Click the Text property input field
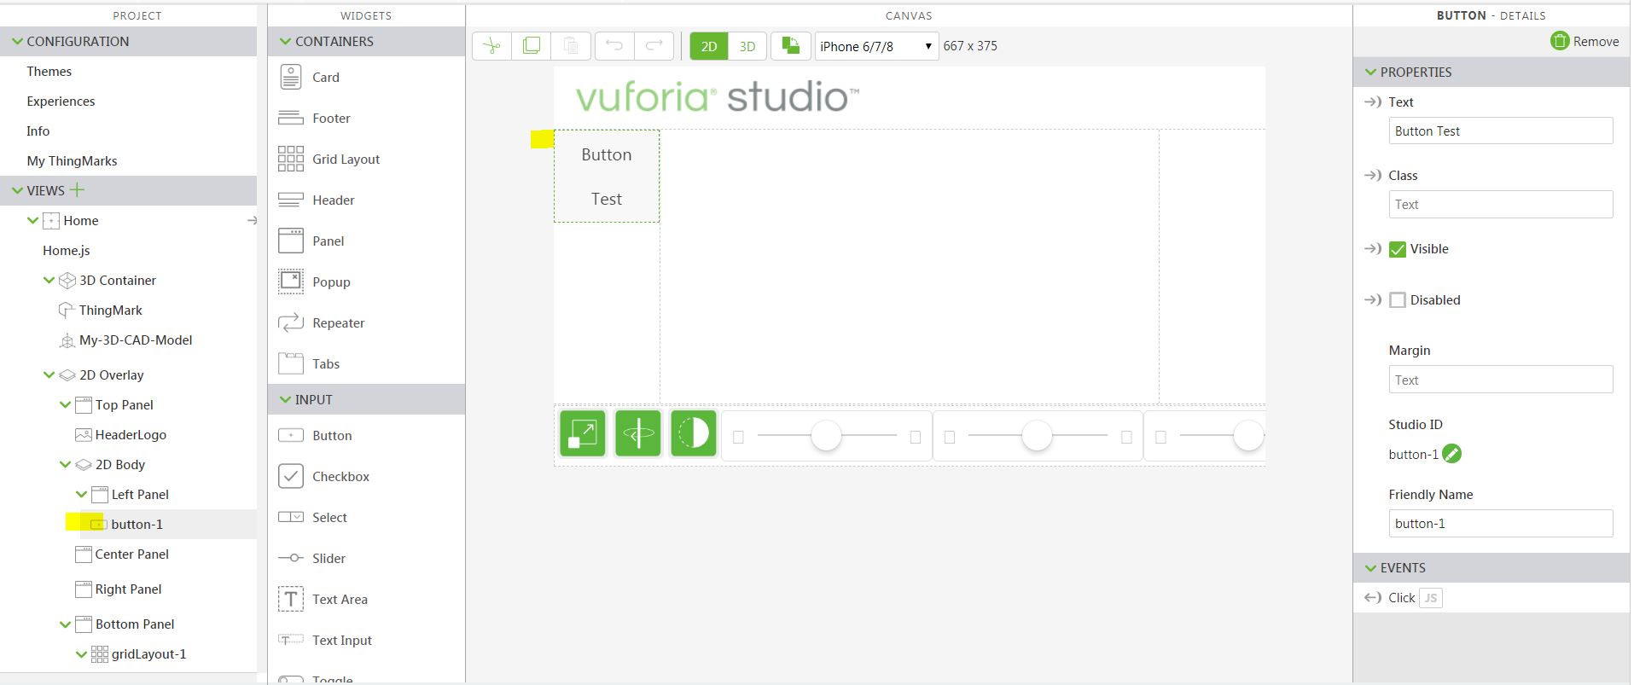1634x685 pixels. [1501, 131]
